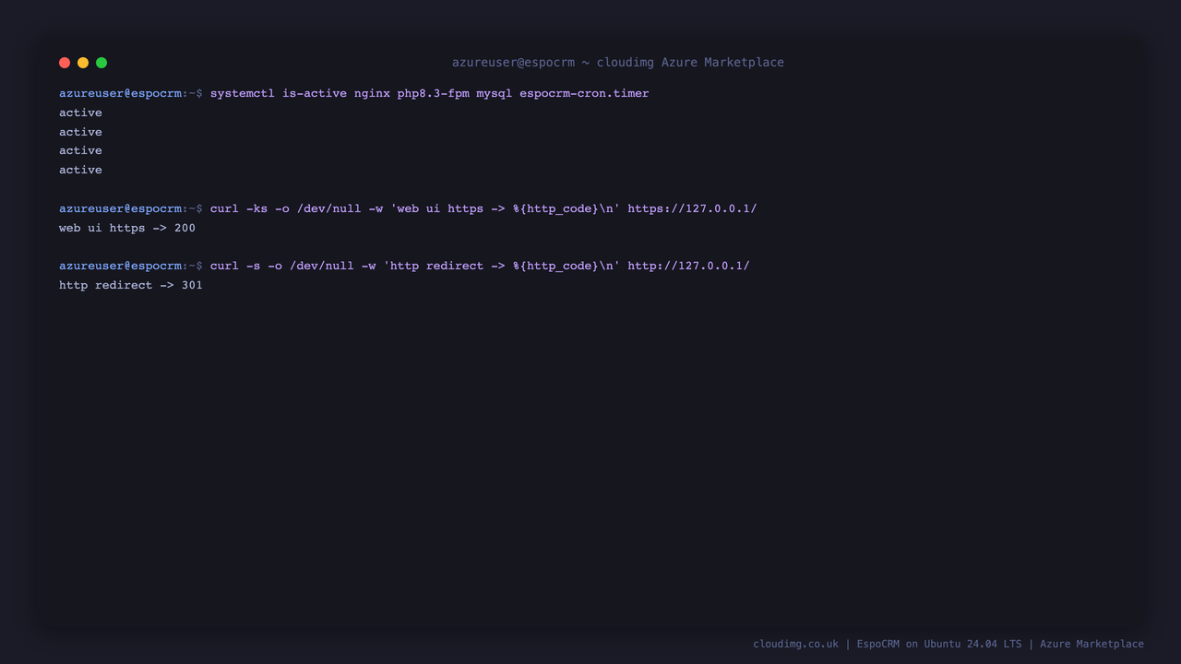Click the yellow minimize window button
This screenshot has width=1181, height=664.
83,63
